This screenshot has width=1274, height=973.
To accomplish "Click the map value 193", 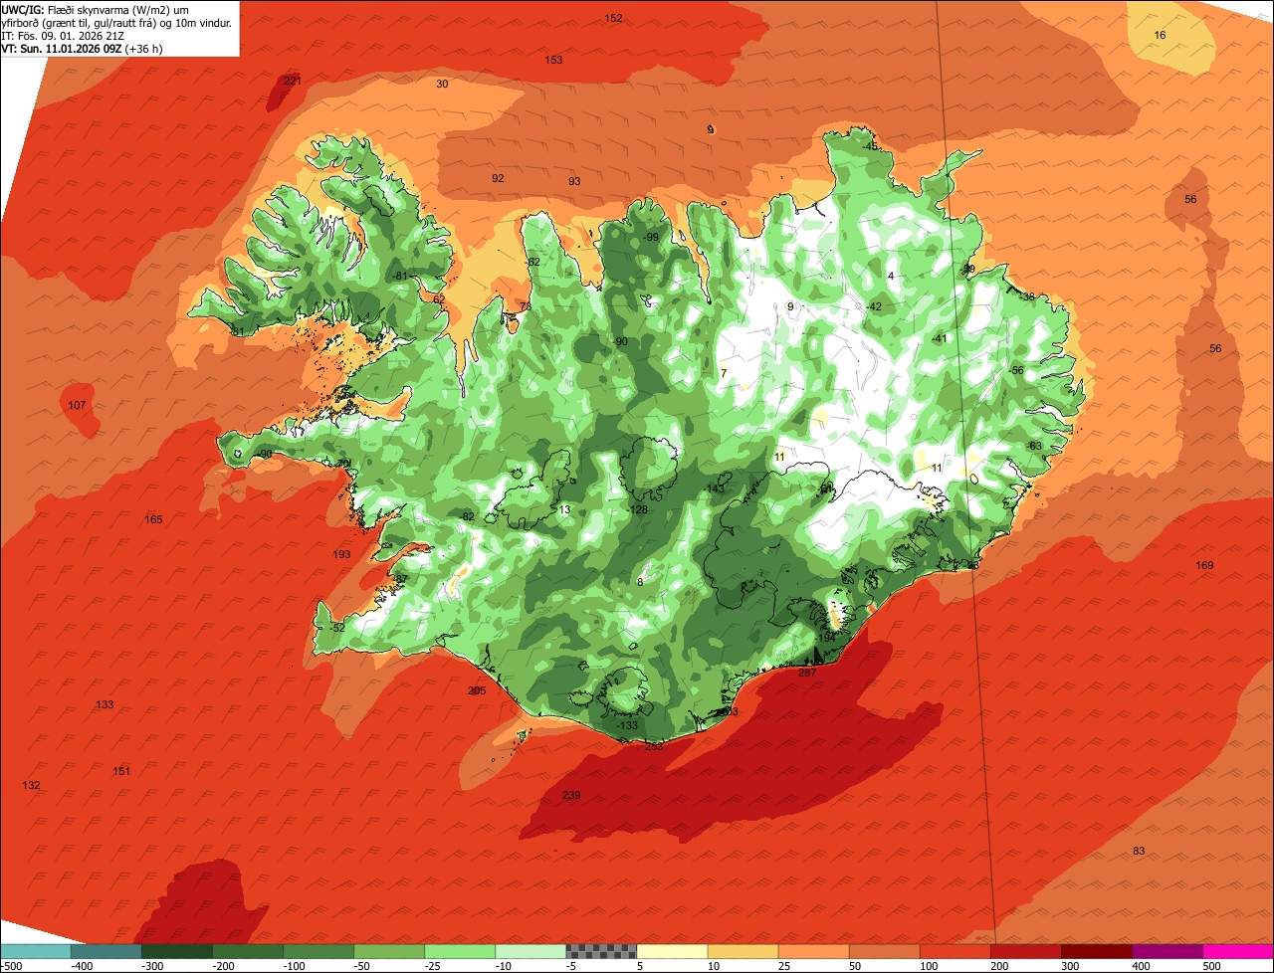I will (341, 554).
